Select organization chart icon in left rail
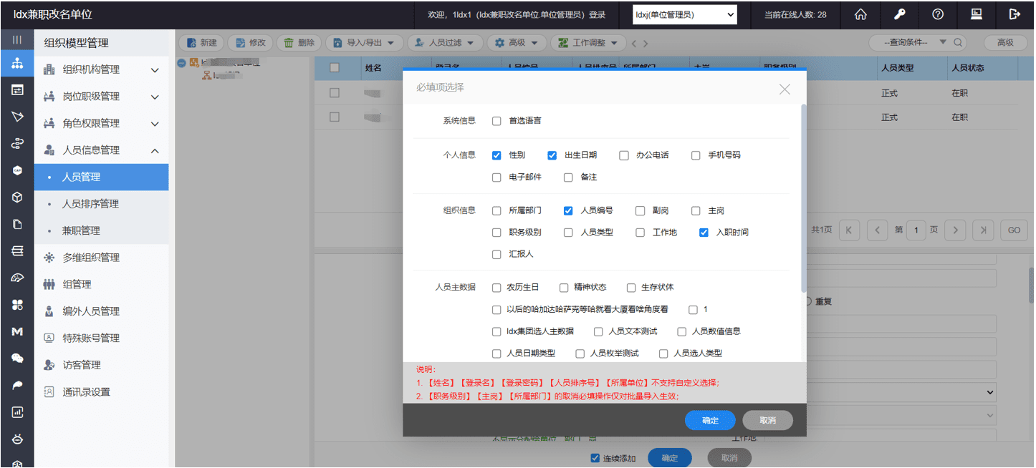Screen dimensions: 1036x468 pyautogui.click(x=17, y=64)
